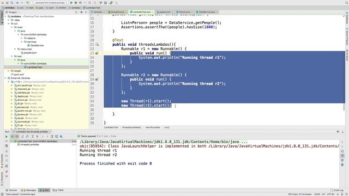Switch to the Person.java editor tab
The height and width of the screenshot is (196, 349).
[184, 12]
